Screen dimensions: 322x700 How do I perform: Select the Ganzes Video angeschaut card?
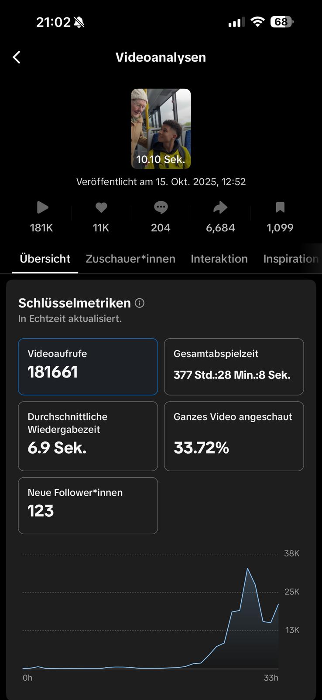pos(234,436)
